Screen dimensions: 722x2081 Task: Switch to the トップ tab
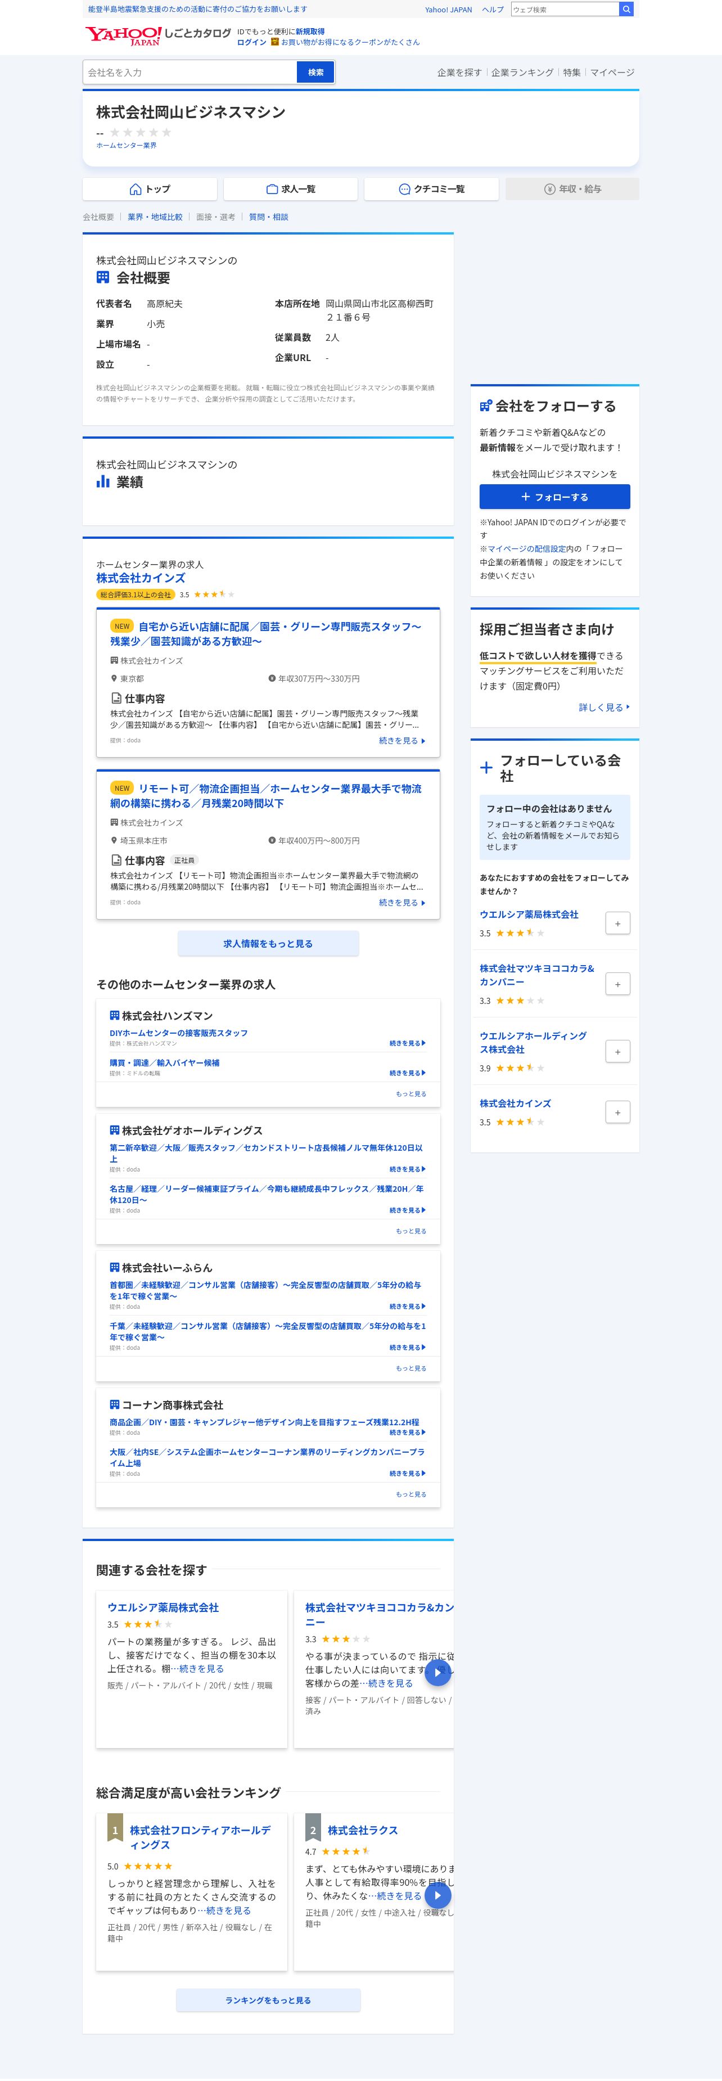150,189
